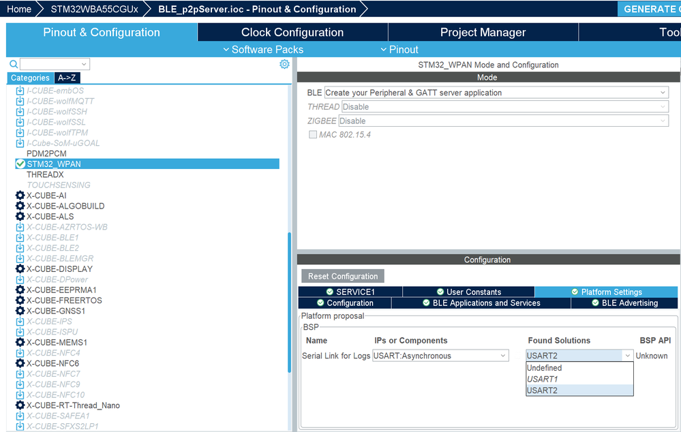Click the GENERATE CODE button
This screenshot has height=432, width=681.
tap(649, 9)
